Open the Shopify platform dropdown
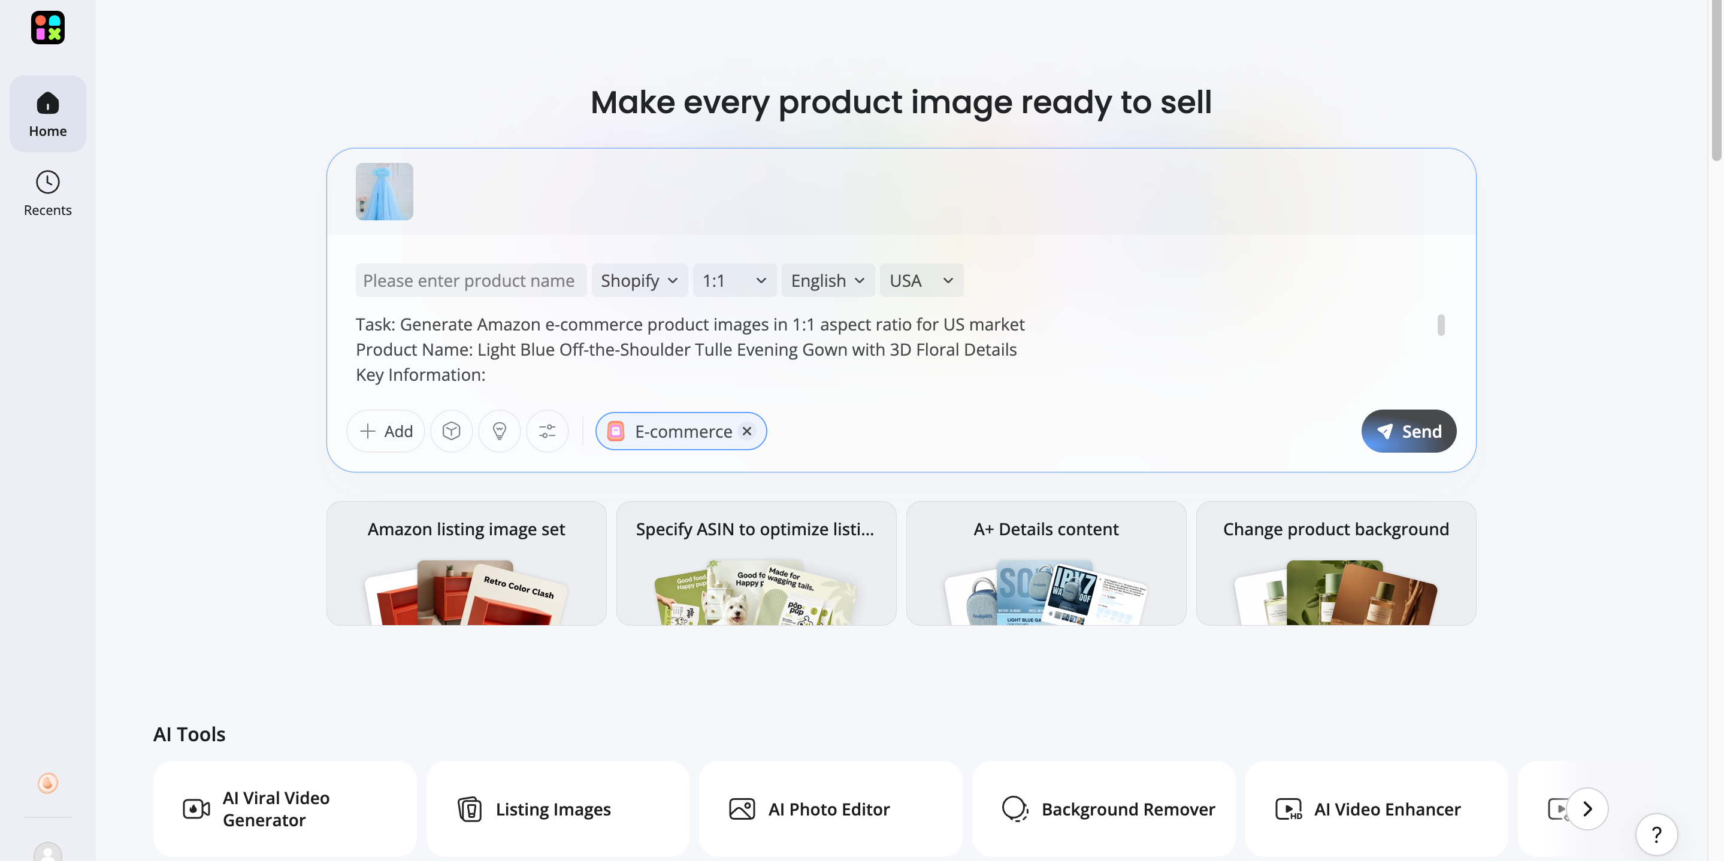The width and height of the screenshot is (1724, 861). pos(639,280)
